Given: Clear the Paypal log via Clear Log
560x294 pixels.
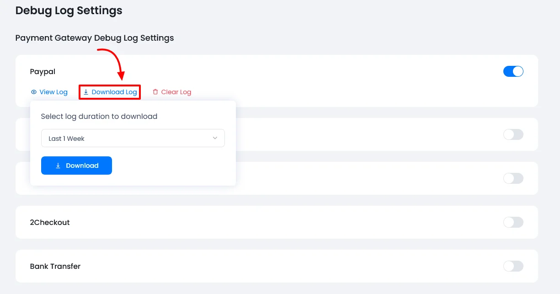Looking at the screenshot, I should [x=176, y=92].
